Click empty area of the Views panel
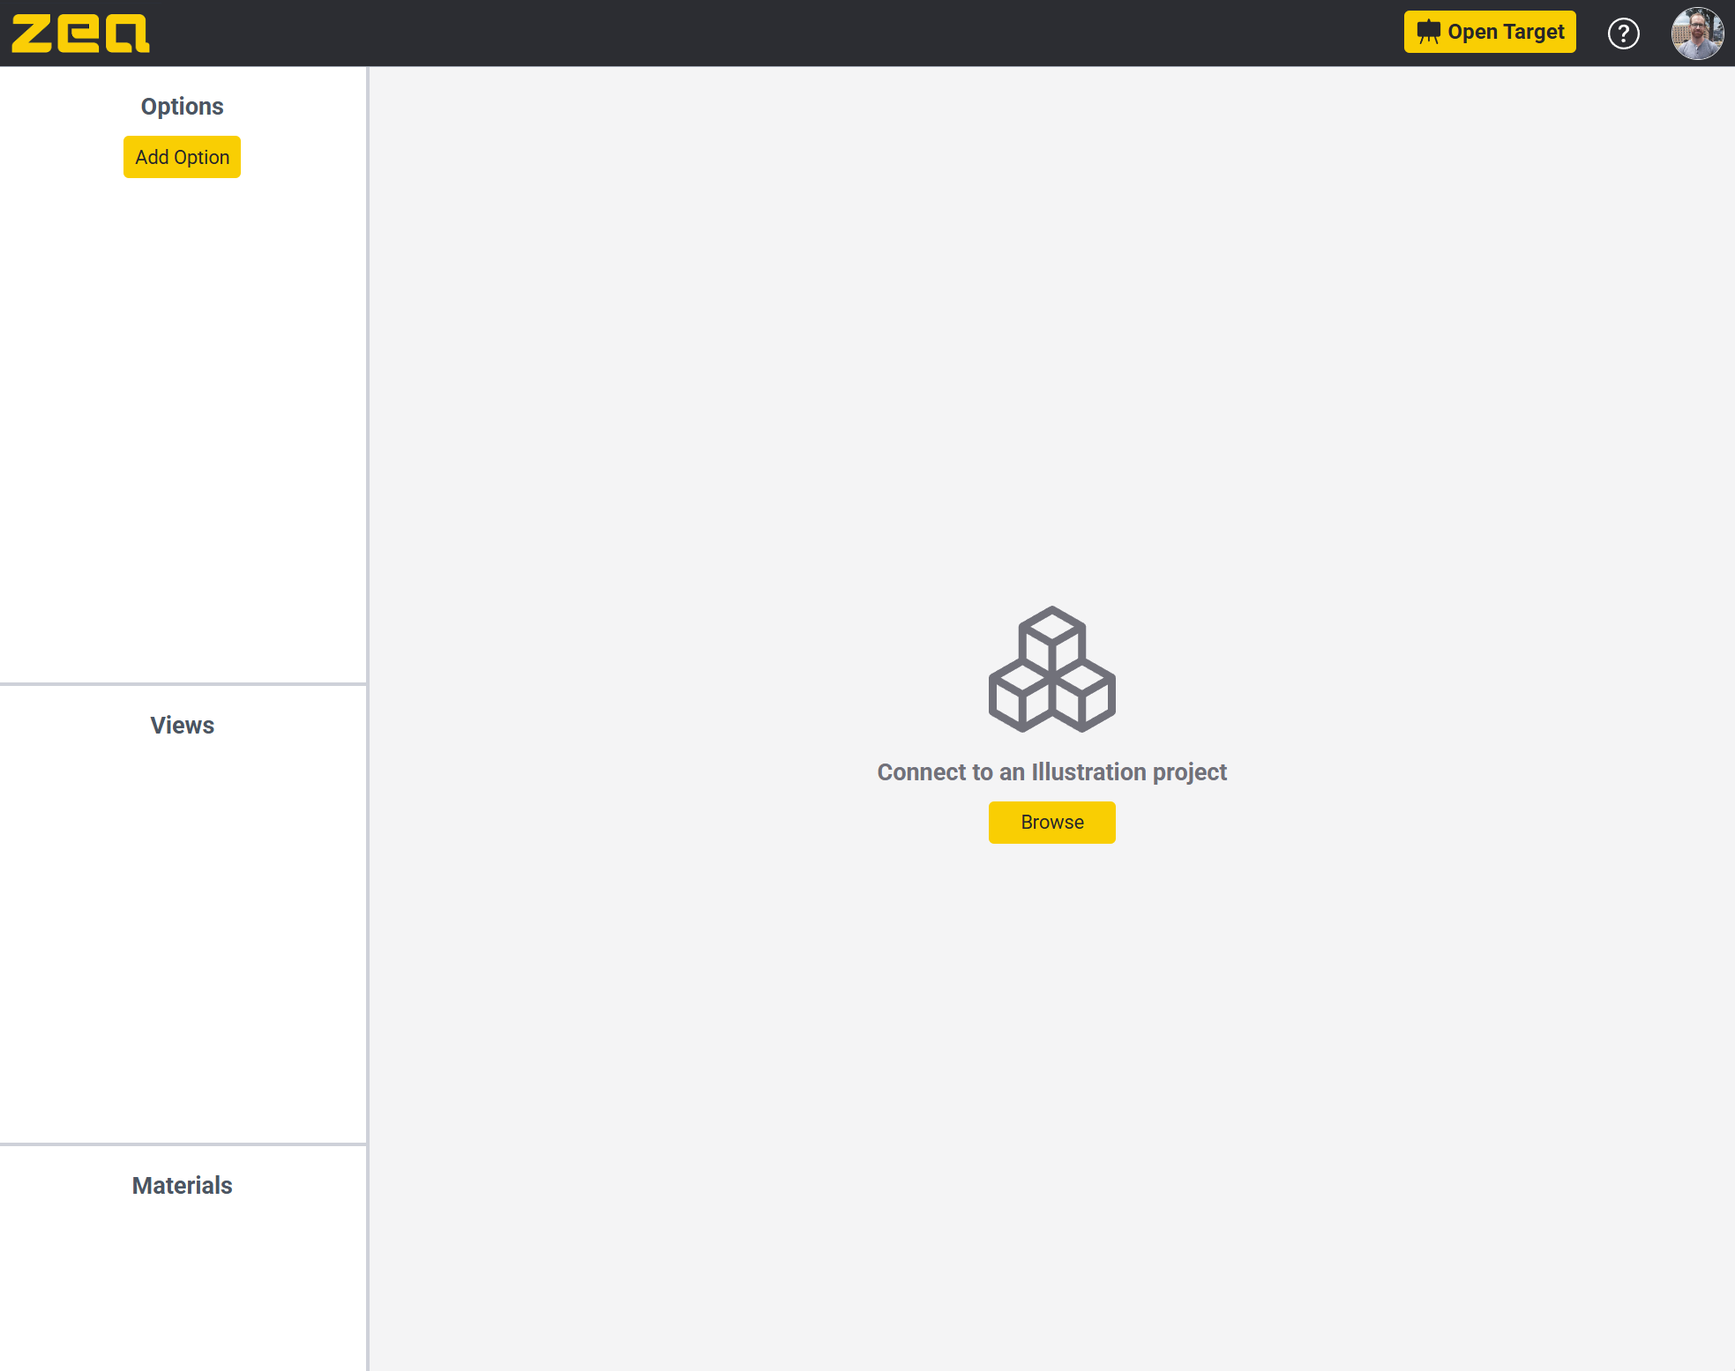The image size is (1735, 1371). pyautogui.click(x=182, y=935)
